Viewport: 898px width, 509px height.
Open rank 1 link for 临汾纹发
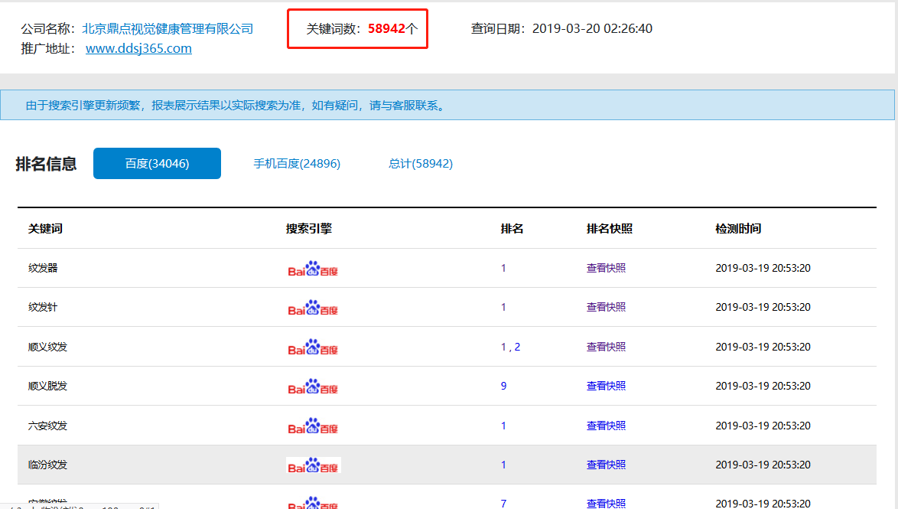click(x=503, y=465)
